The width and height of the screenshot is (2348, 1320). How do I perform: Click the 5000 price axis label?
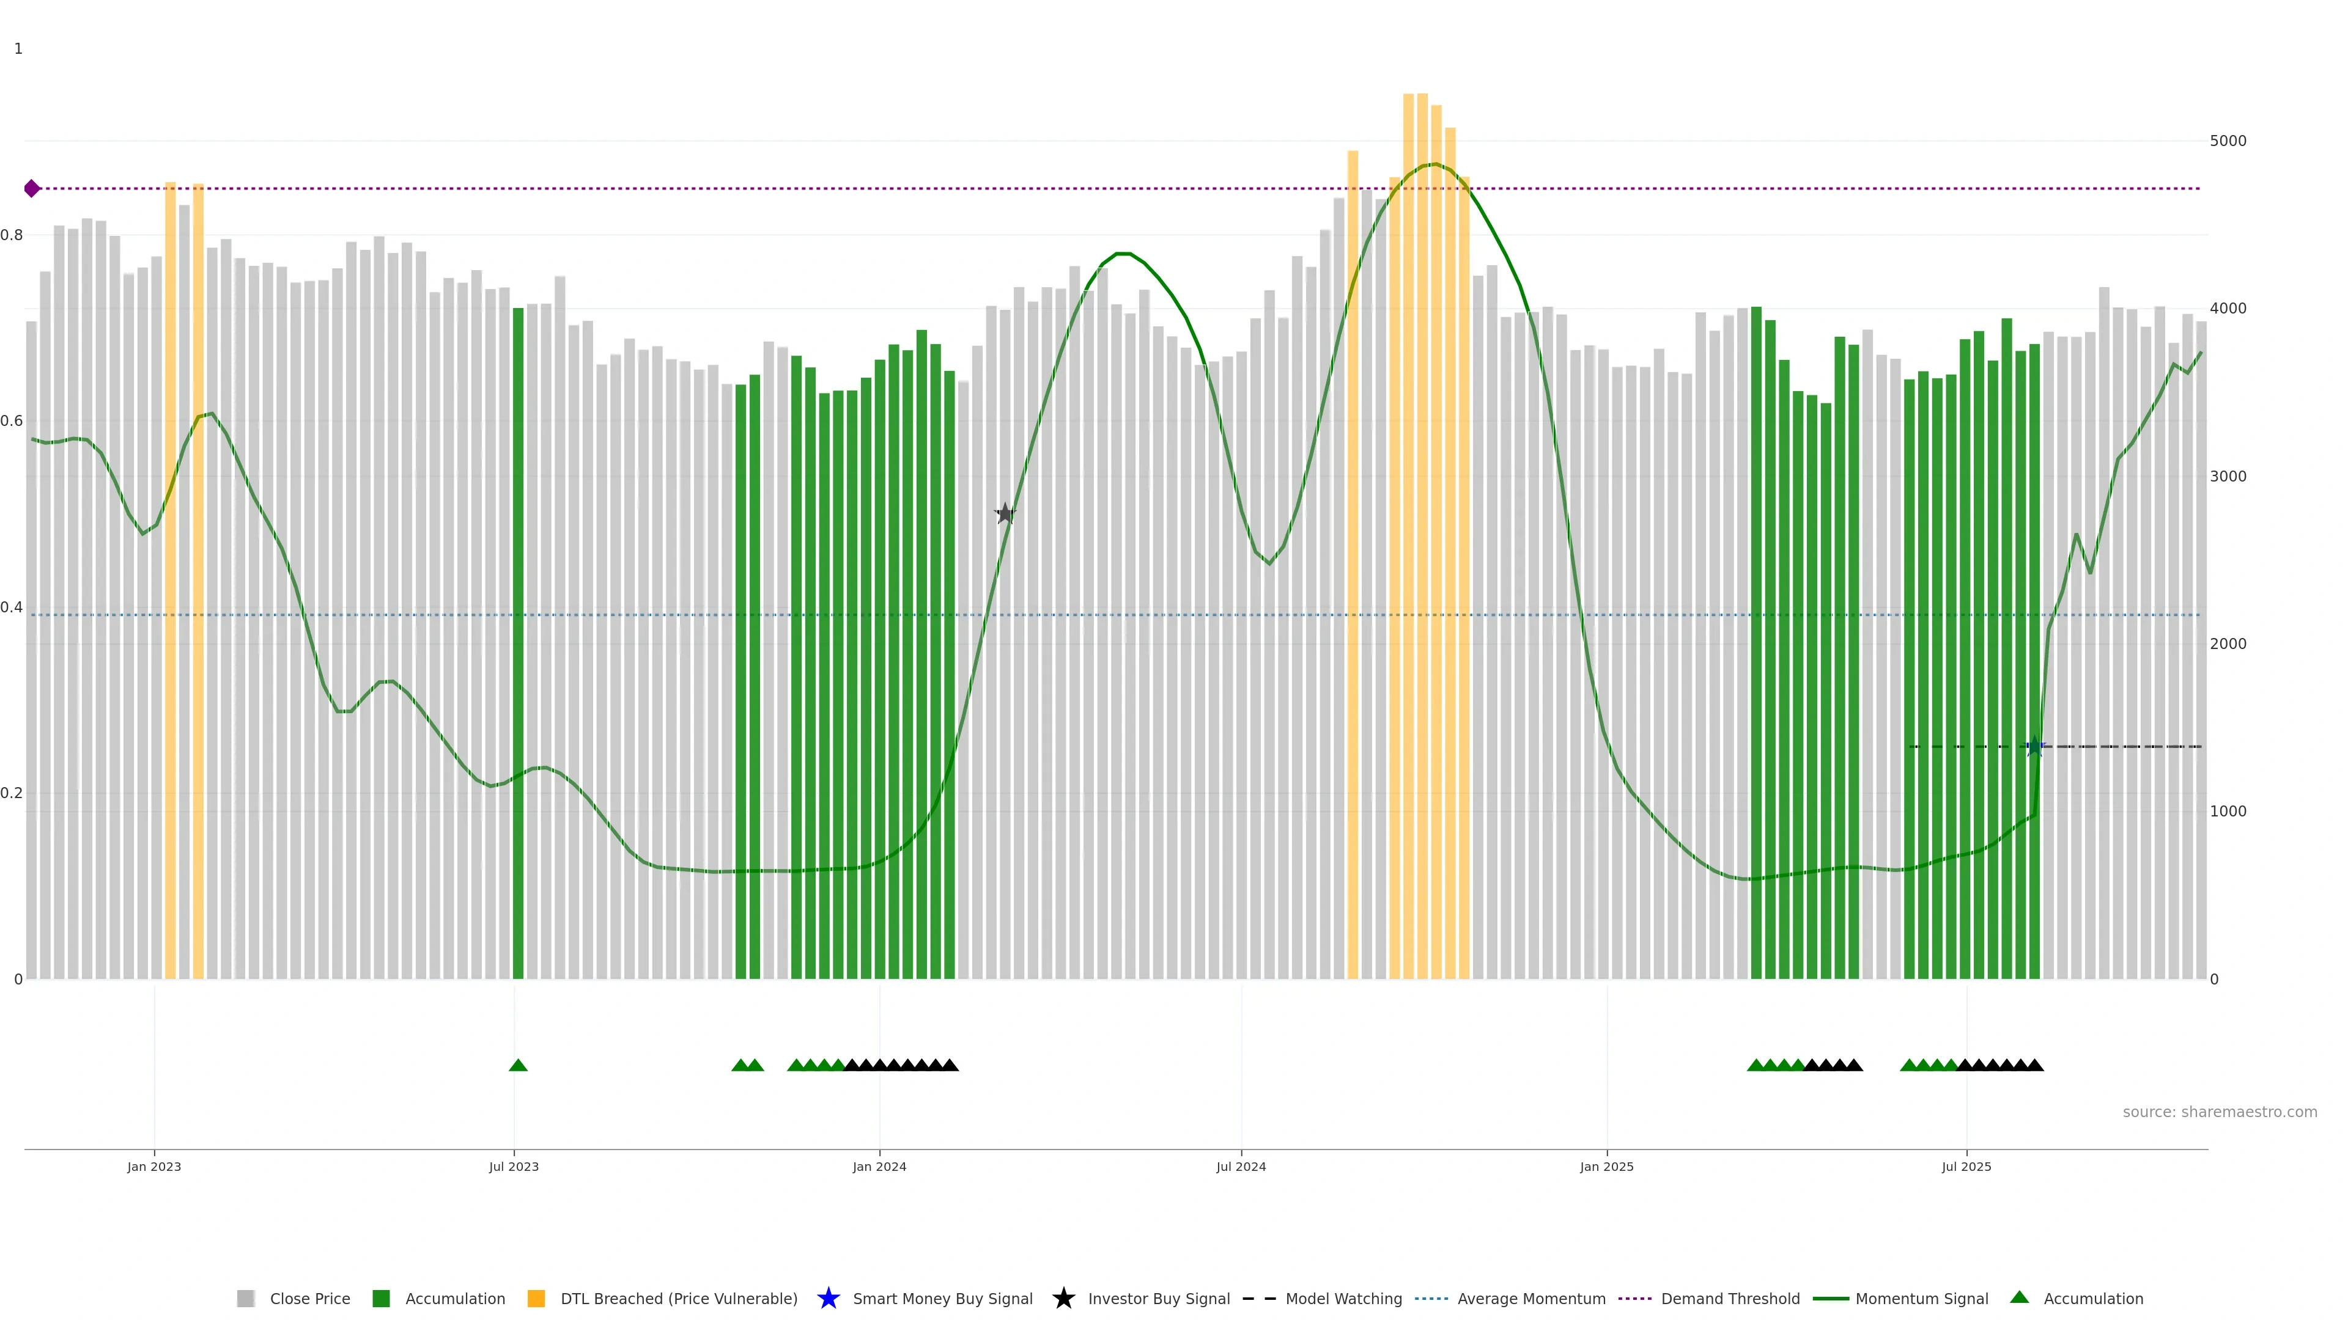pos(2228,141)
